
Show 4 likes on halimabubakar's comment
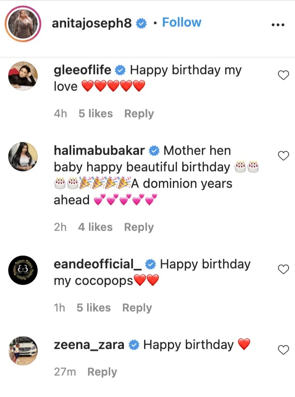(95, 227)
